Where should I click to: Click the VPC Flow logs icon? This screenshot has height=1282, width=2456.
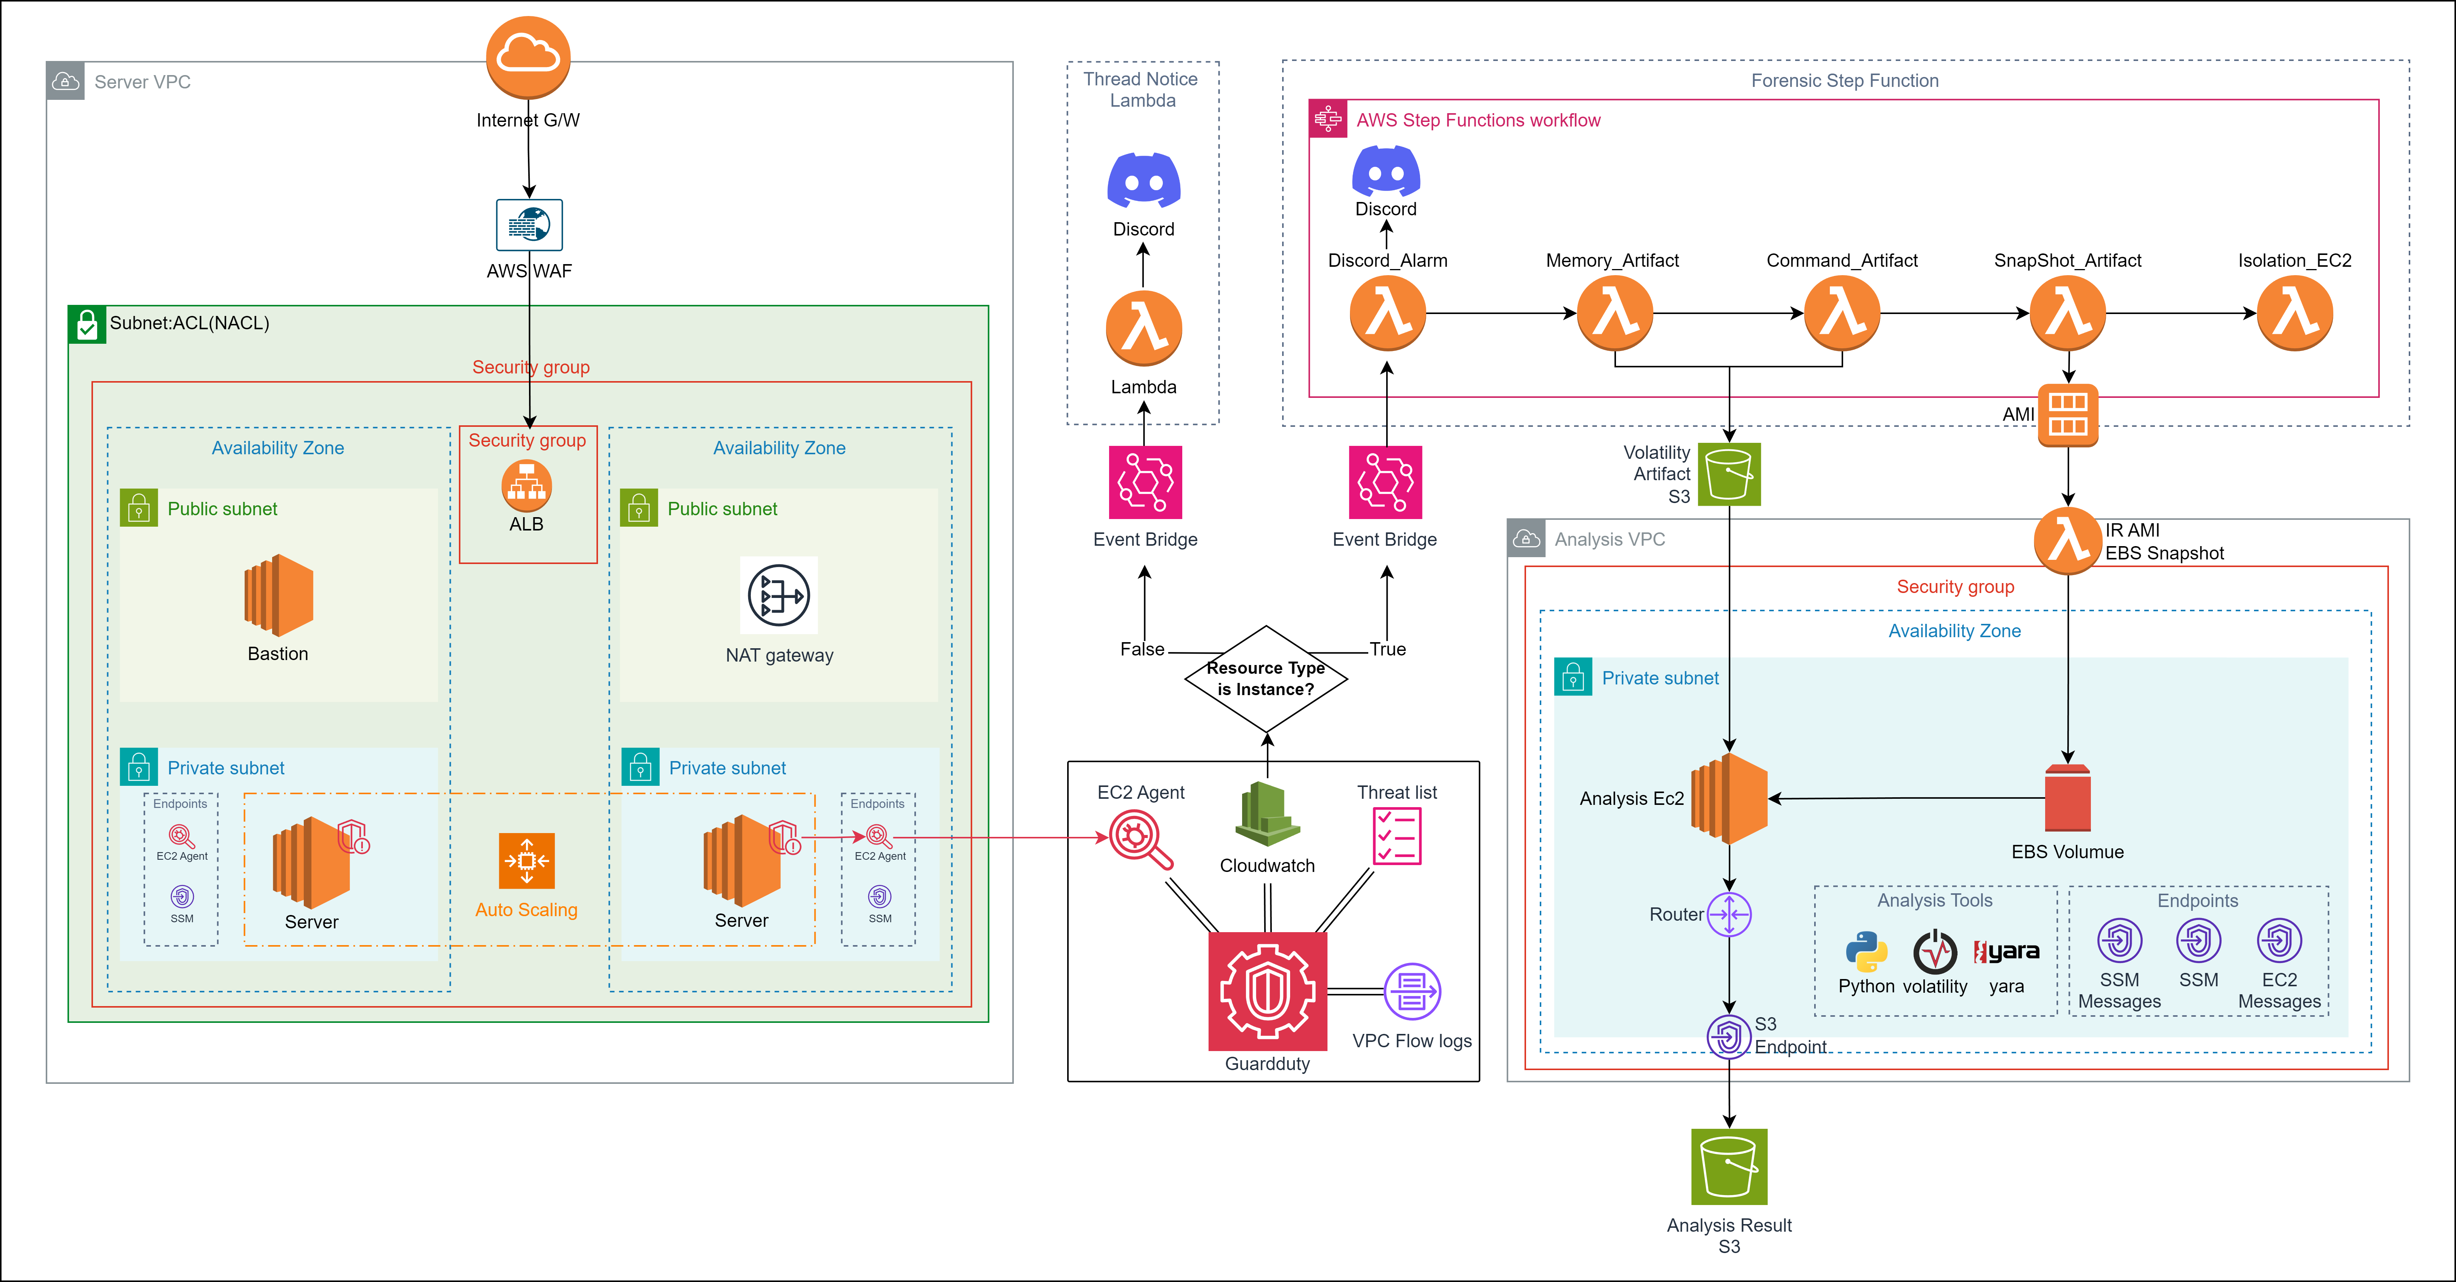point(1412,991)
